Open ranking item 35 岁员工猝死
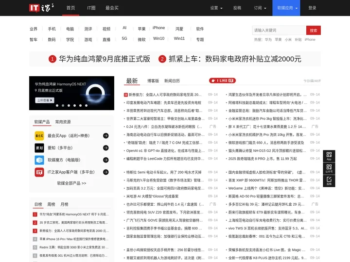 pos(74,223)
